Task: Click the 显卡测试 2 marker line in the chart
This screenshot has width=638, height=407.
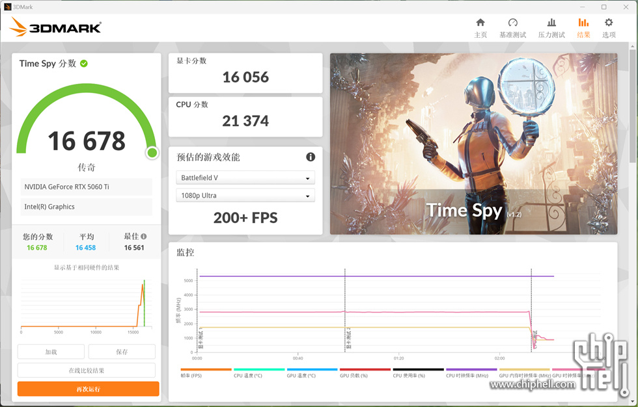Action: [x=345, y=310]
